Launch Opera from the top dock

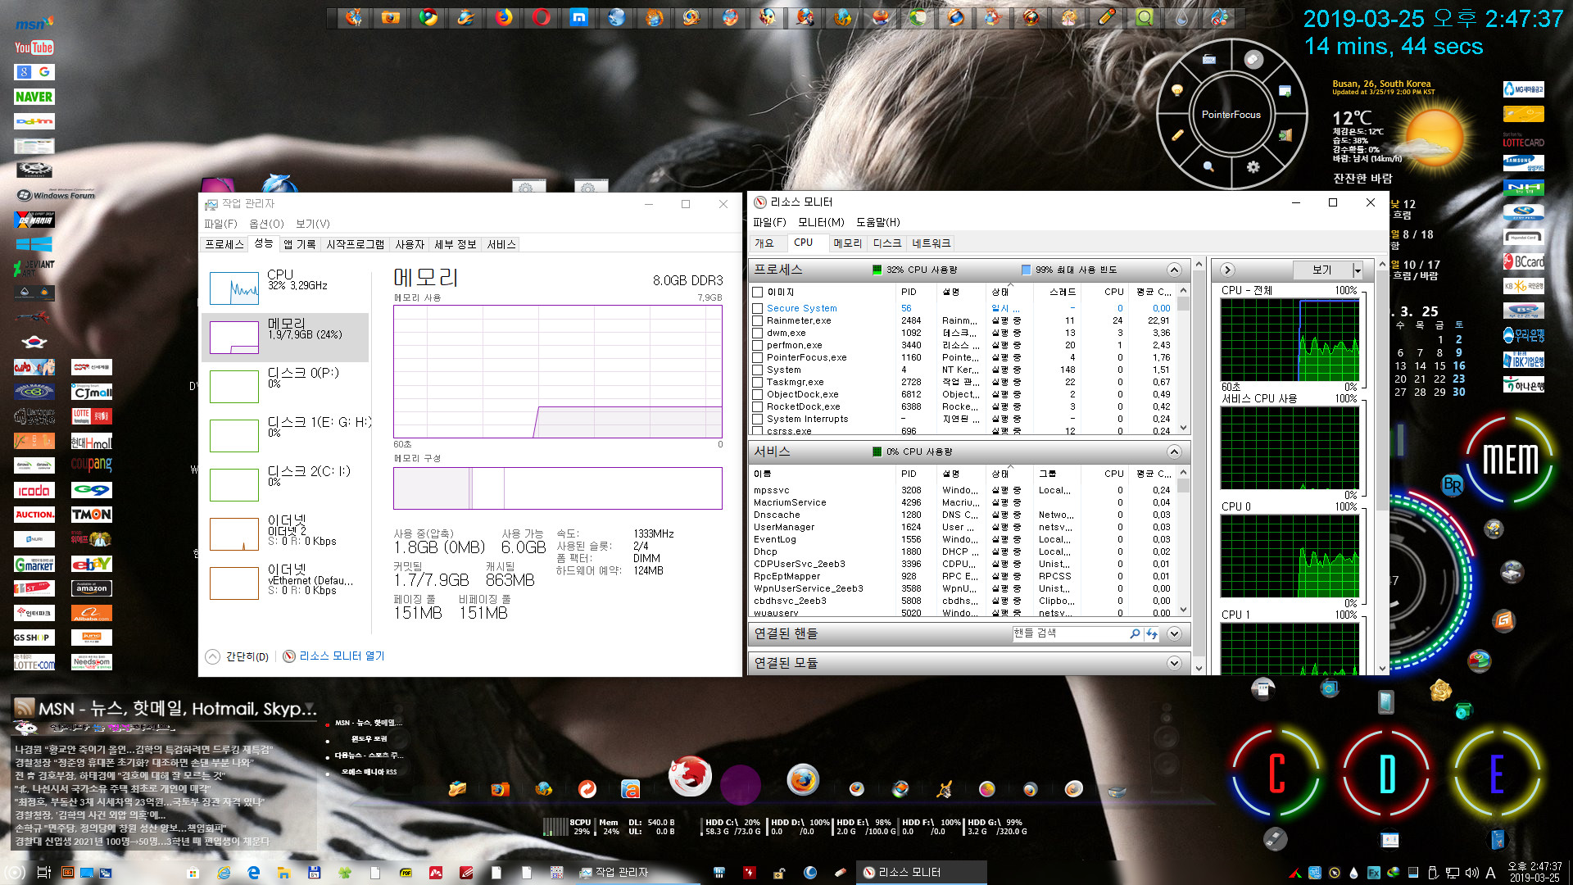[541, 17]
